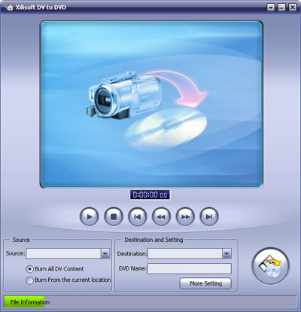Click inside the Source combo box field

pyautogui.click(x=63, y=254)
